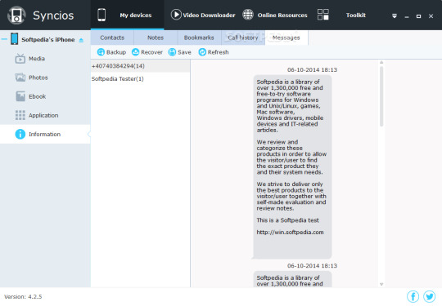Screen dimensions: 442x306
Task: Switch to the Call history tab
Action: point(243,38)
